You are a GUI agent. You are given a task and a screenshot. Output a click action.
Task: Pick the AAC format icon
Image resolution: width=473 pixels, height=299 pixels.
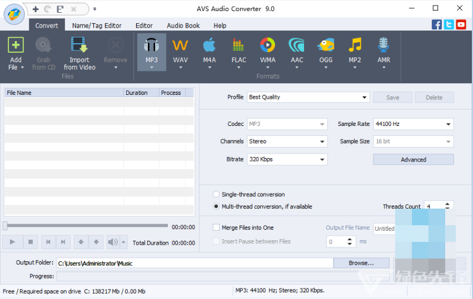[297, 45]
